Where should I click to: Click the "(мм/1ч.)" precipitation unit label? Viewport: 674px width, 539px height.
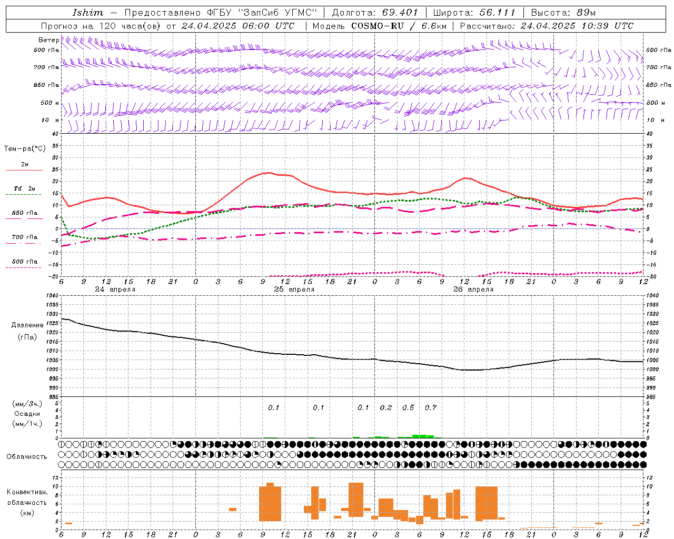click(x=27, y=424)
